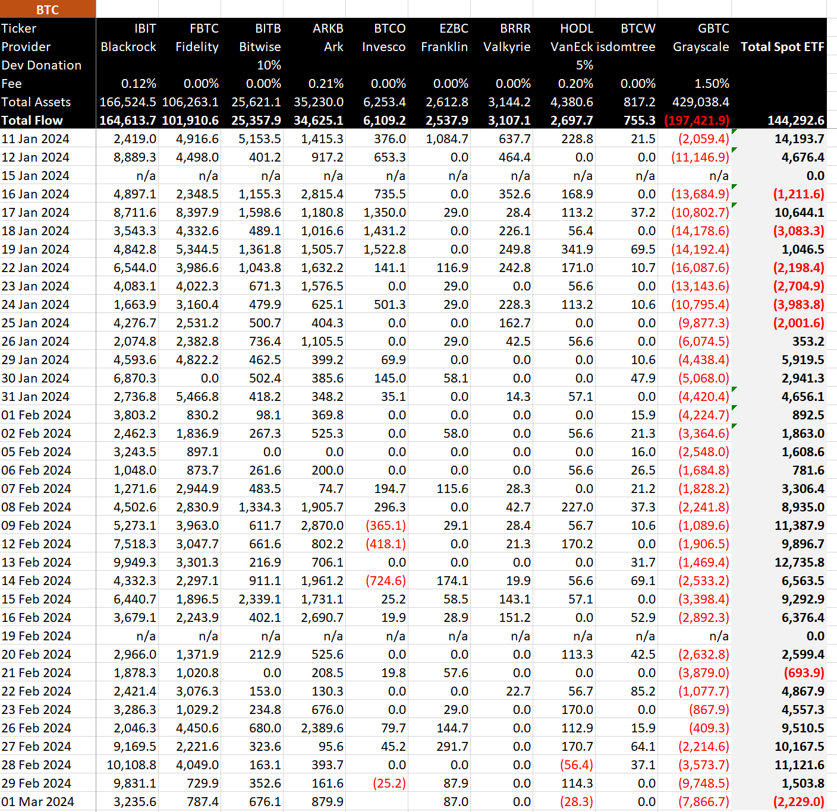Select Bitwise 10% dev donation cell

(269, 65)
